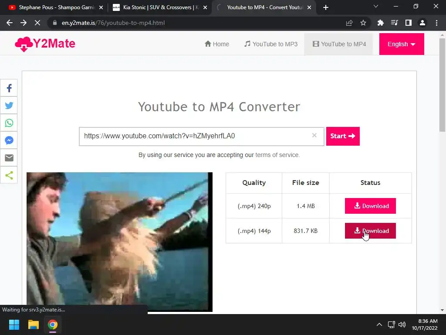Bookmark this page with the star icon

point(363,23)
